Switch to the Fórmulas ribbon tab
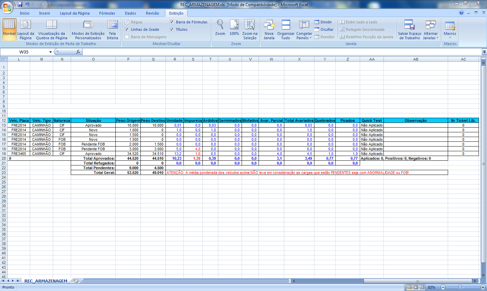This screenshot has height=291, width=487. coord(107,13)
